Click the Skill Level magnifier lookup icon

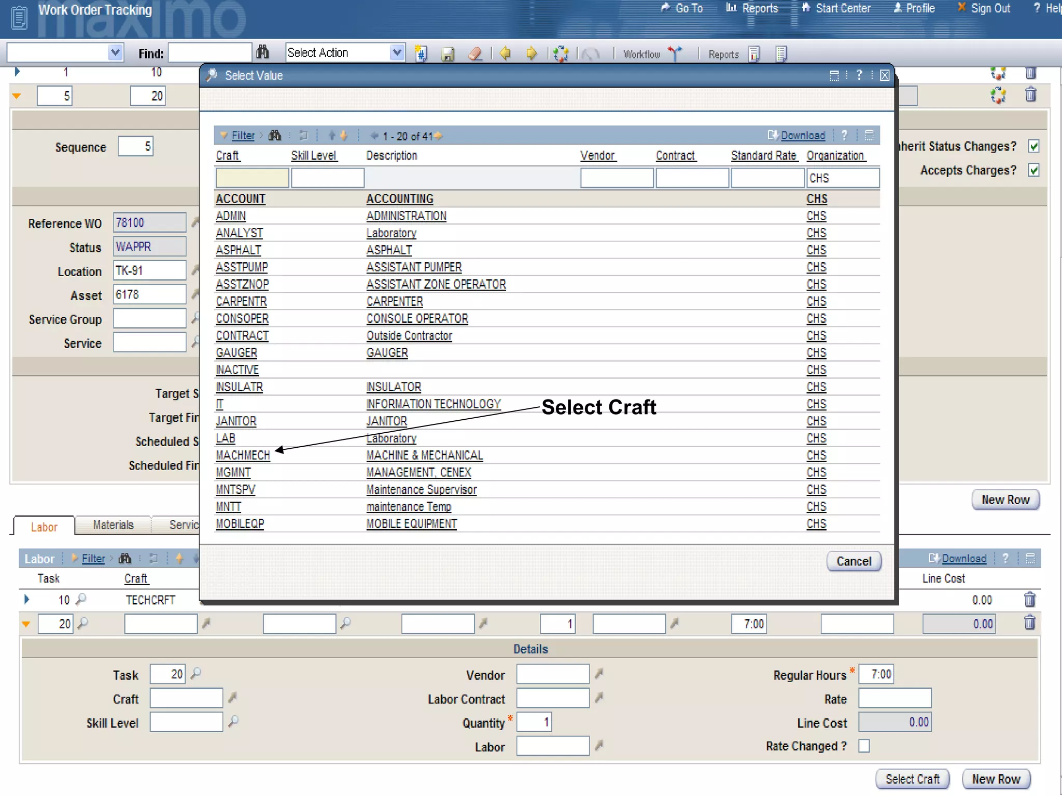click(233, 721)
